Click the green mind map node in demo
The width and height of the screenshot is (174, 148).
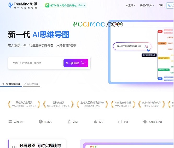[x=164, y=70]
